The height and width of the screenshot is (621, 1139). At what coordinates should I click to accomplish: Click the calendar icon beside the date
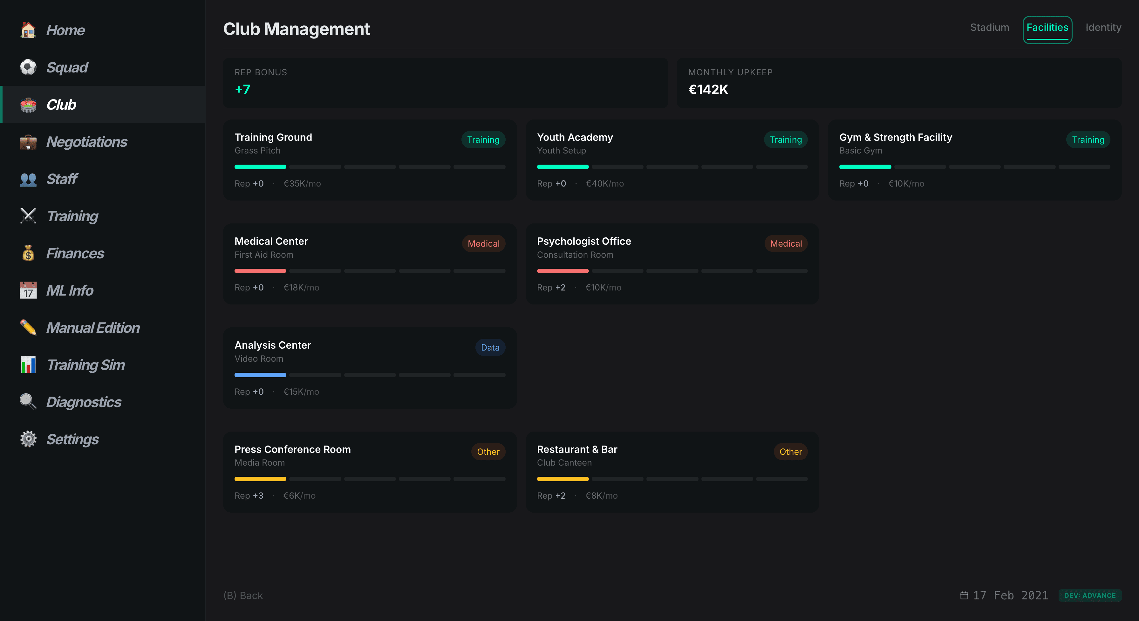coord(964,595)
